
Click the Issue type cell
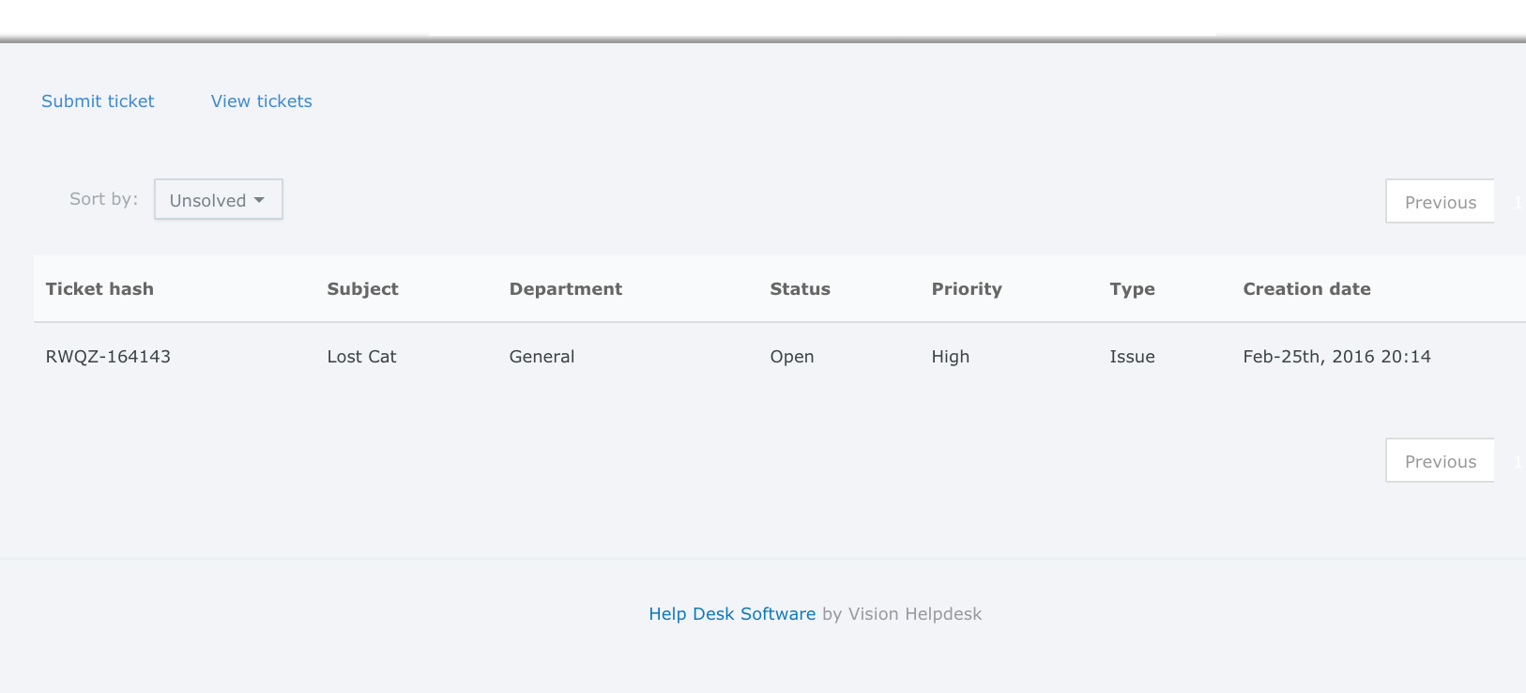(1132, 357)
